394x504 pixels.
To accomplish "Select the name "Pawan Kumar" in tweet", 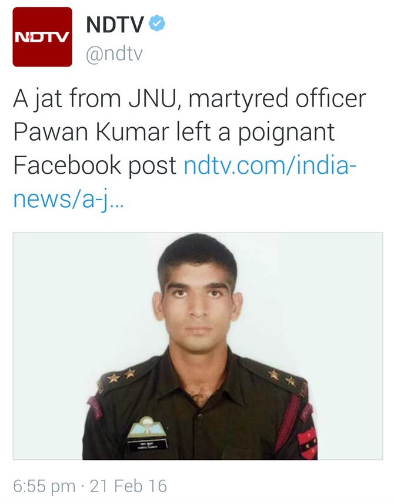I will click(91, 132).
